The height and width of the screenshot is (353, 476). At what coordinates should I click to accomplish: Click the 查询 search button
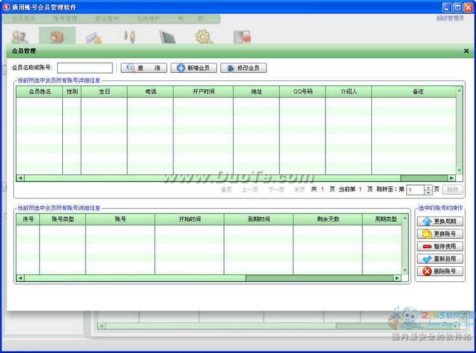coord(144,68)
